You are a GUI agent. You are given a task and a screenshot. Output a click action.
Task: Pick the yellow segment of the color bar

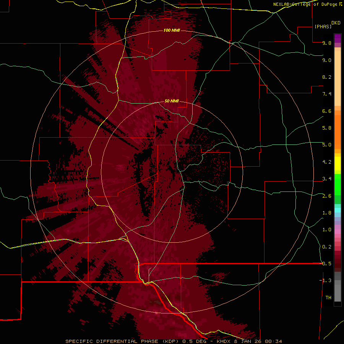[x=338, y=164]
